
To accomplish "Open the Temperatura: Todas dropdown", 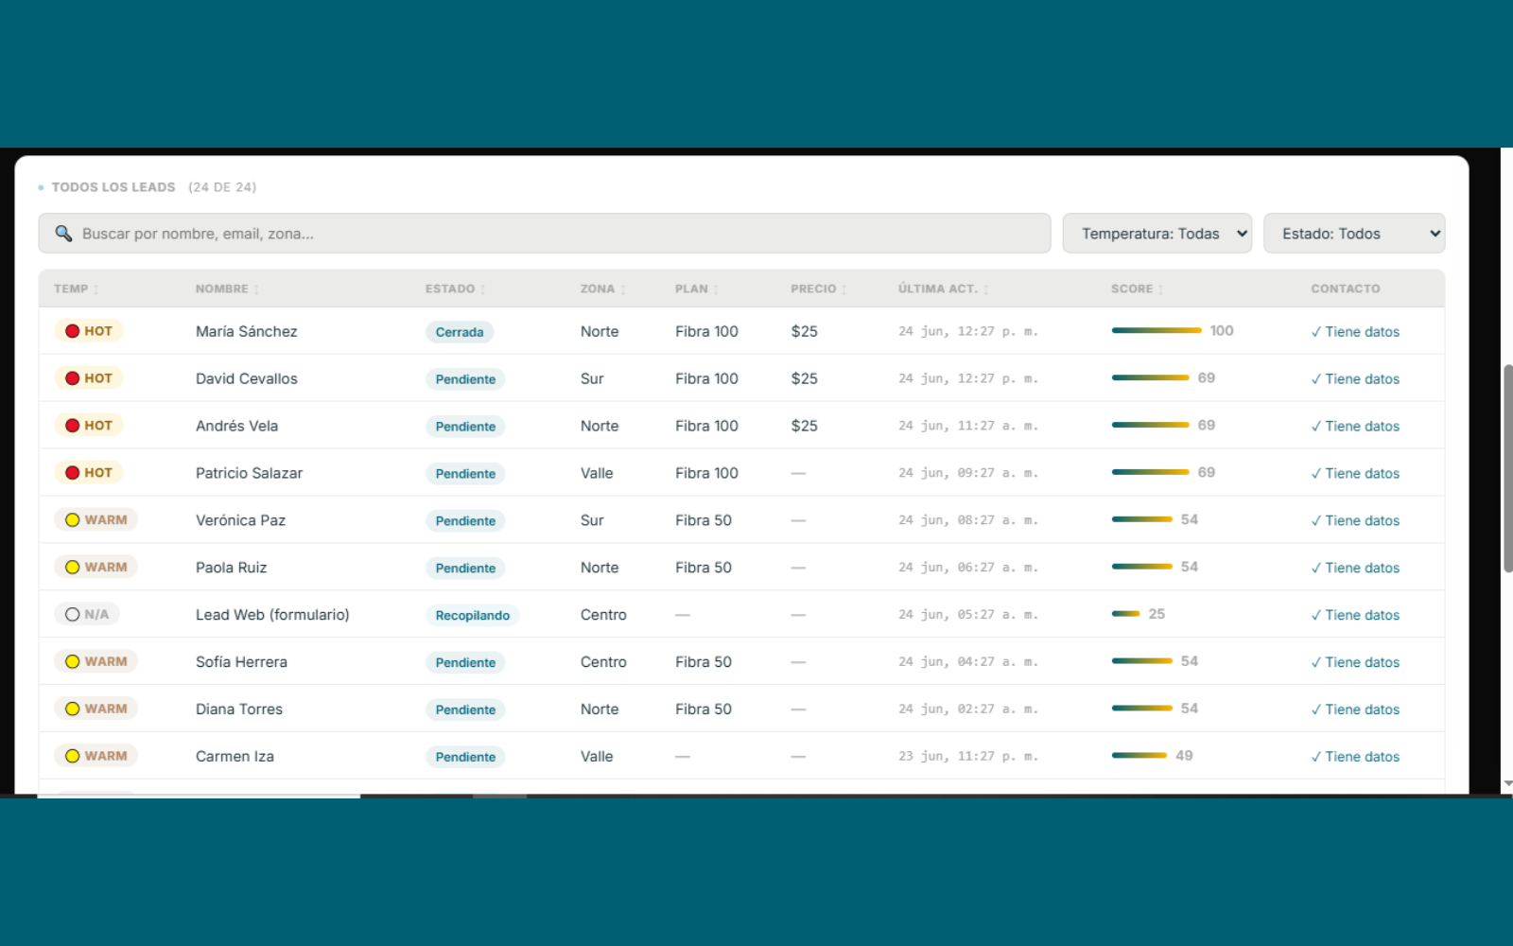I will pyautogui.click(x=1156, y=234).
